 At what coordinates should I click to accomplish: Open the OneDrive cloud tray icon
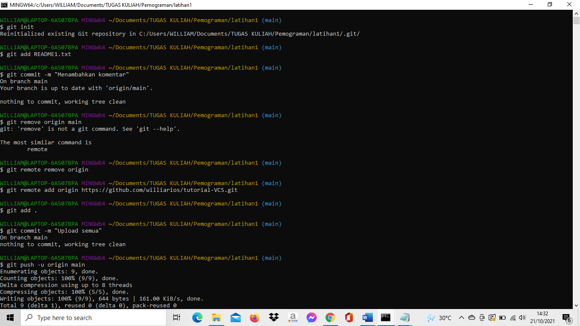coord(472,318)
